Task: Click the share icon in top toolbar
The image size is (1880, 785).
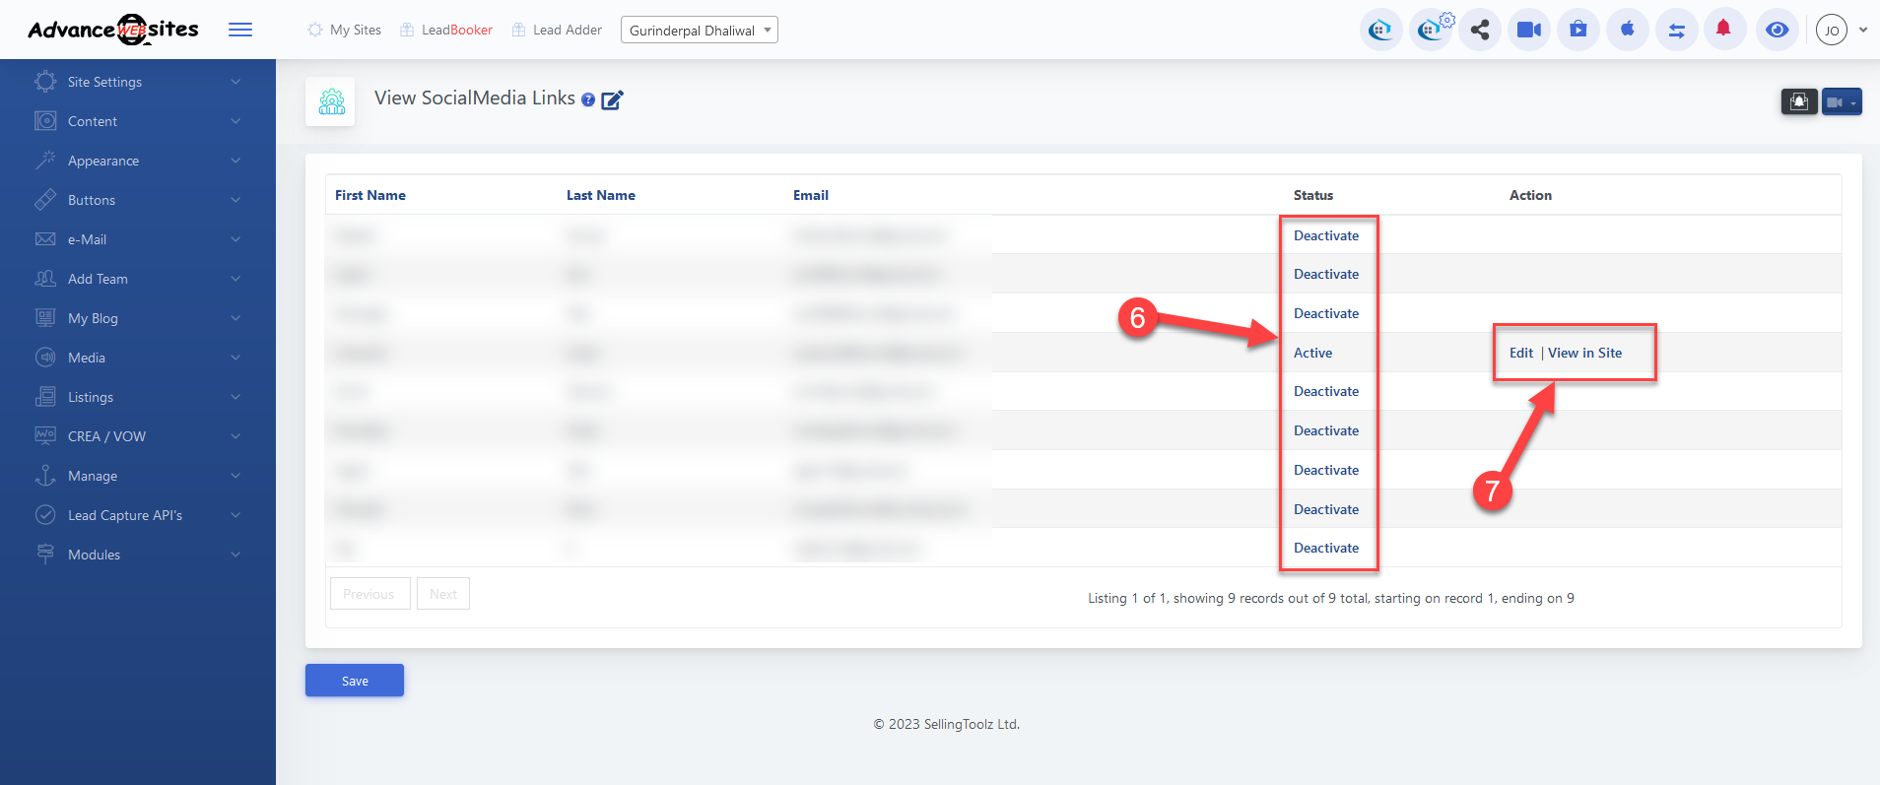Action: click(x=1479, y=30)
